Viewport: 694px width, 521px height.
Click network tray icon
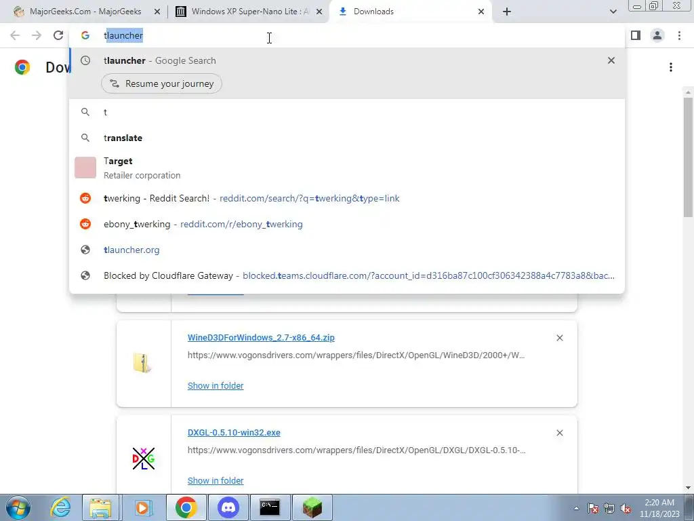pyautogui.click(x=609, y=508)
